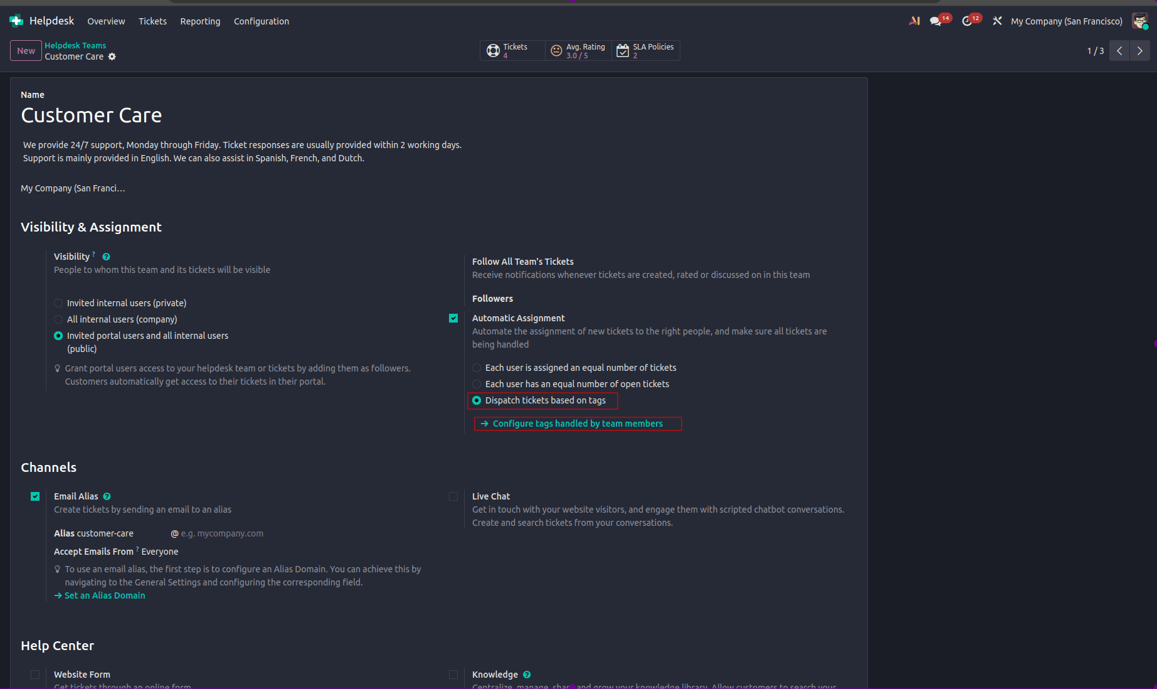The image size is (1157, 689).
Task: Open Tickets stat button with lifebuoy icon
Action: [x=512, y=50]
